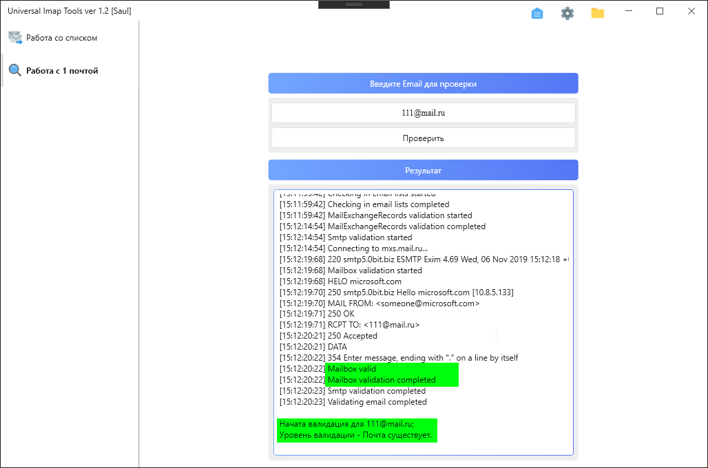Maximize the application window
This screenshot has width=708, height=468.
coord(660,11)
